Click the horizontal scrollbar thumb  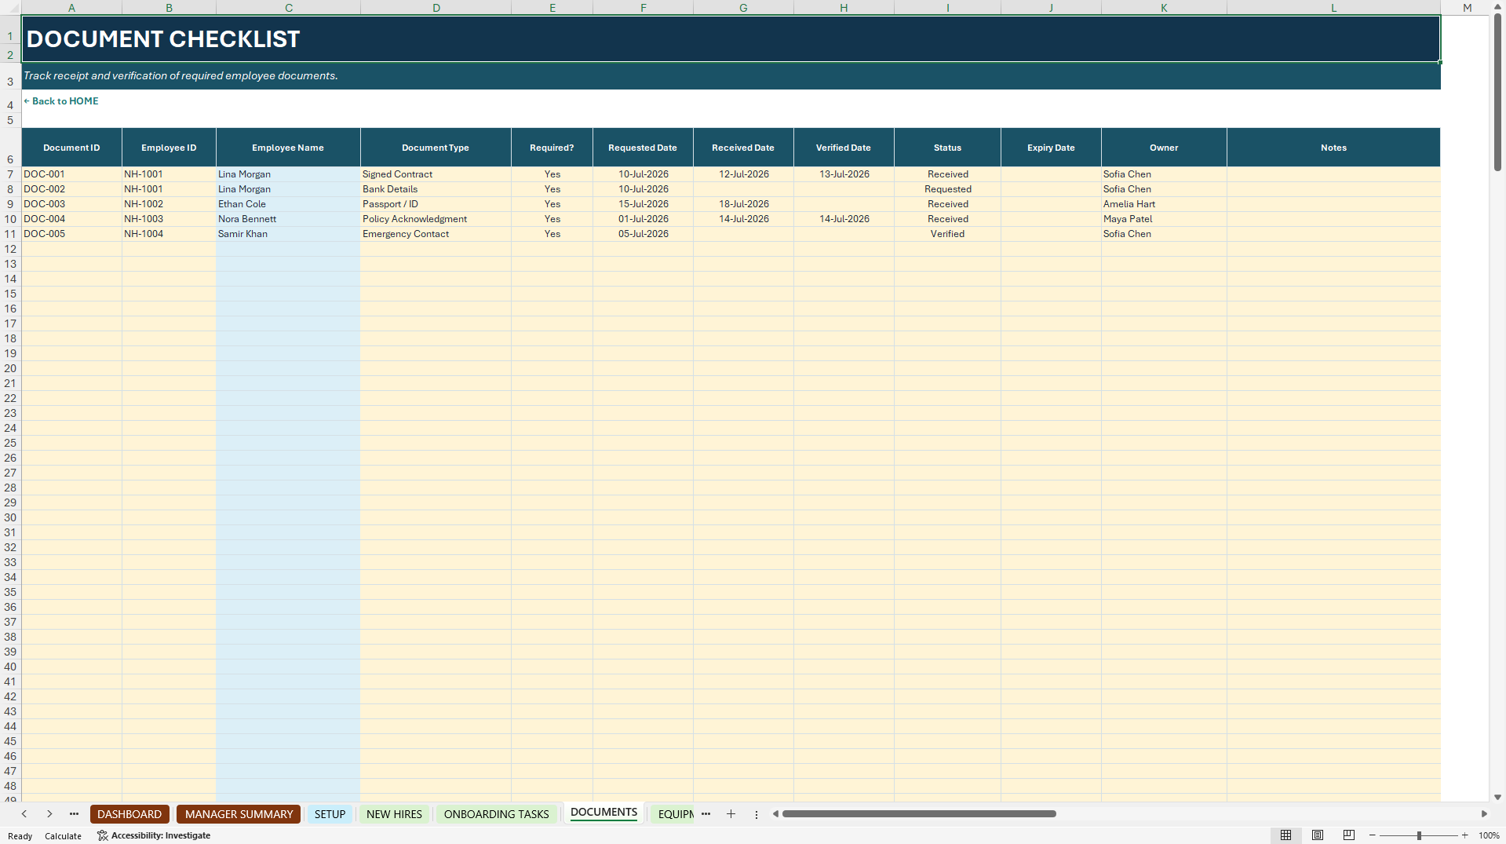tap(919, 814)
